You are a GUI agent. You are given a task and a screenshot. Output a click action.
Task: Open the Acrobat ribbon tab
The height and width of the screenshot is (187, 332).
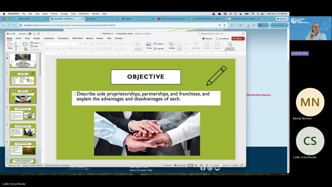click(119, 38)
